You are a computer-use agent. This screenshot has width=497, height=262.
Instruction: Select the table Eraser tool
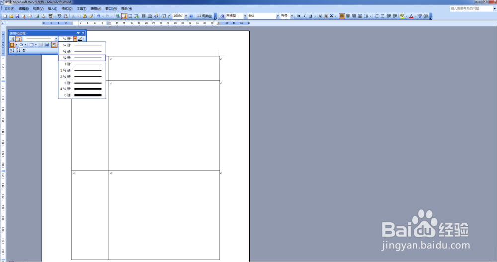click(18, 39)
